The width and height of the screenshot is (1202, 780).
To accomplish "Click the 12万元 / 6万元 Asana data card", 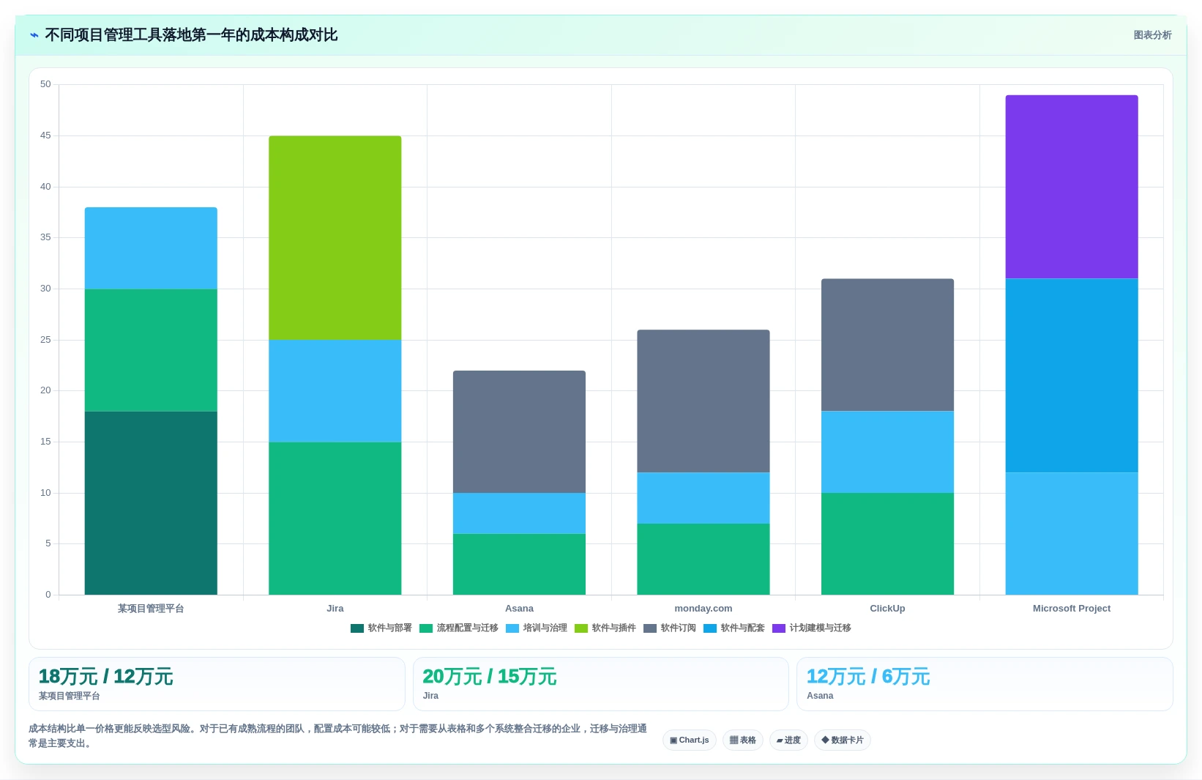I will click(985, 684).
